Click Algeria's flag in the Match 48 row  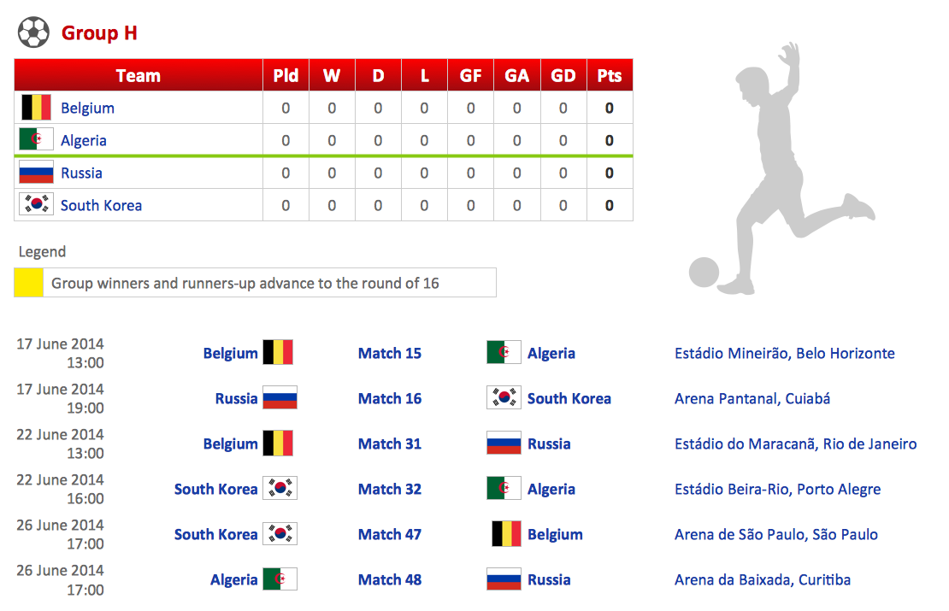pos(280,579)
